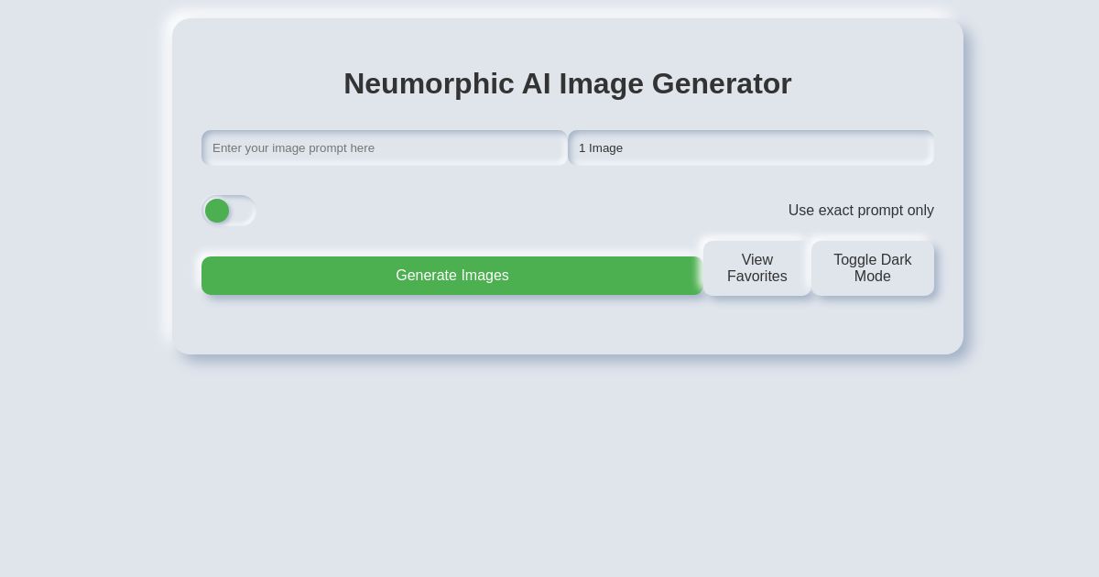Viewport: 1099px width, 577px height.
Task: Start image generation with the green button
Action: 452,276
